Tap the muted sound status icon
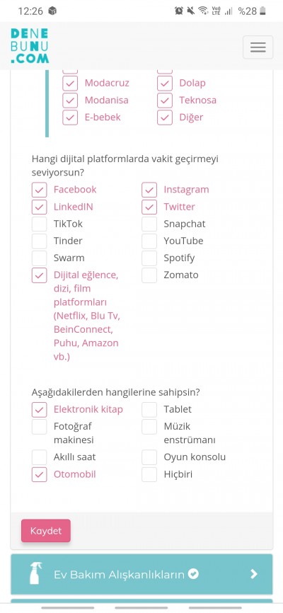Screen dimensions: 283x613 [191, 11]
